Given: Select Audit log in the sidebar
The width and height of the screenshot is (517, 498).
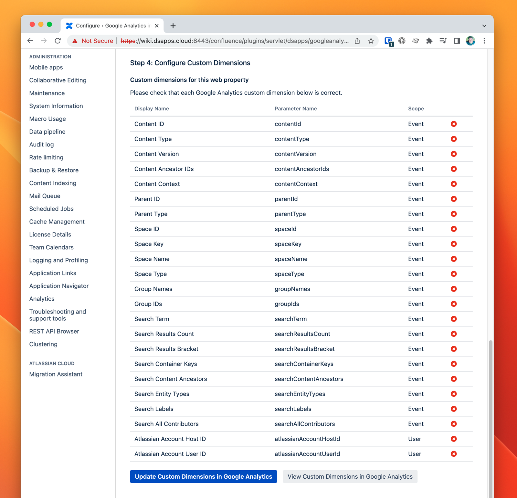Looking at the screenshot, I should 41,144.
